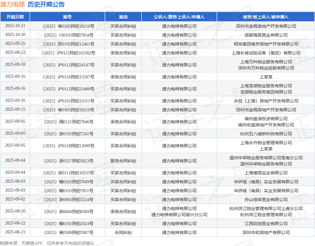315x246 pixels.
Task: Click defendant 上海长肯试验设备（集团）有限公司
Action: [x=266, y=53]
